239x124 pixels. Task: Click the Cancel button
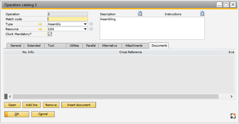pos(43,114)
